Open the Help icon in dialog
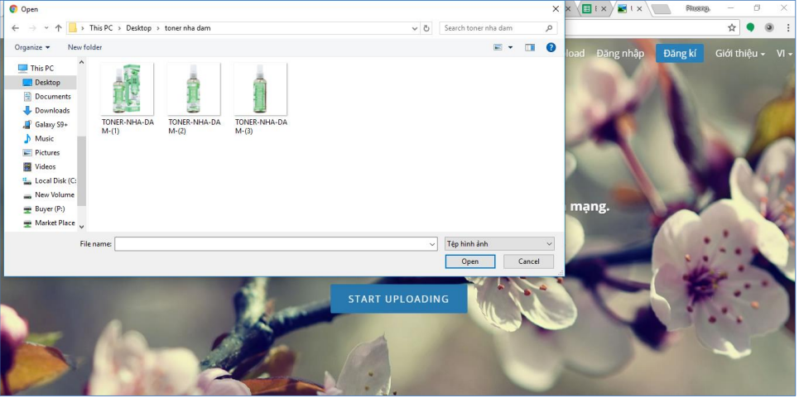Viewport: 799px width, 398px height. click(x=551, y=47)
